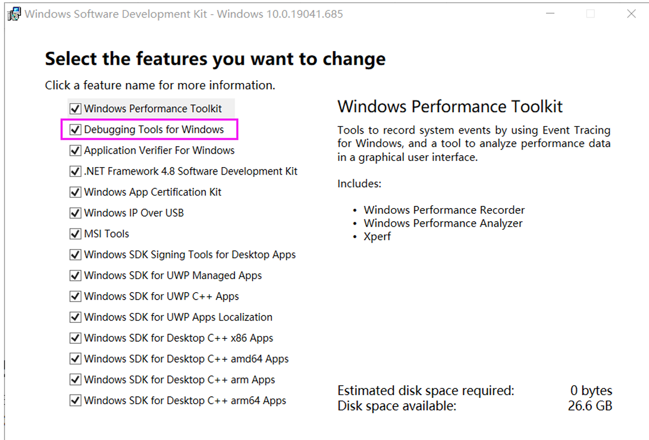Uncheck Windows SDK for UWP Apps Localization checkbox
Image resolution: width=649 pixels, height=440 pixels.
pos(75,317)
